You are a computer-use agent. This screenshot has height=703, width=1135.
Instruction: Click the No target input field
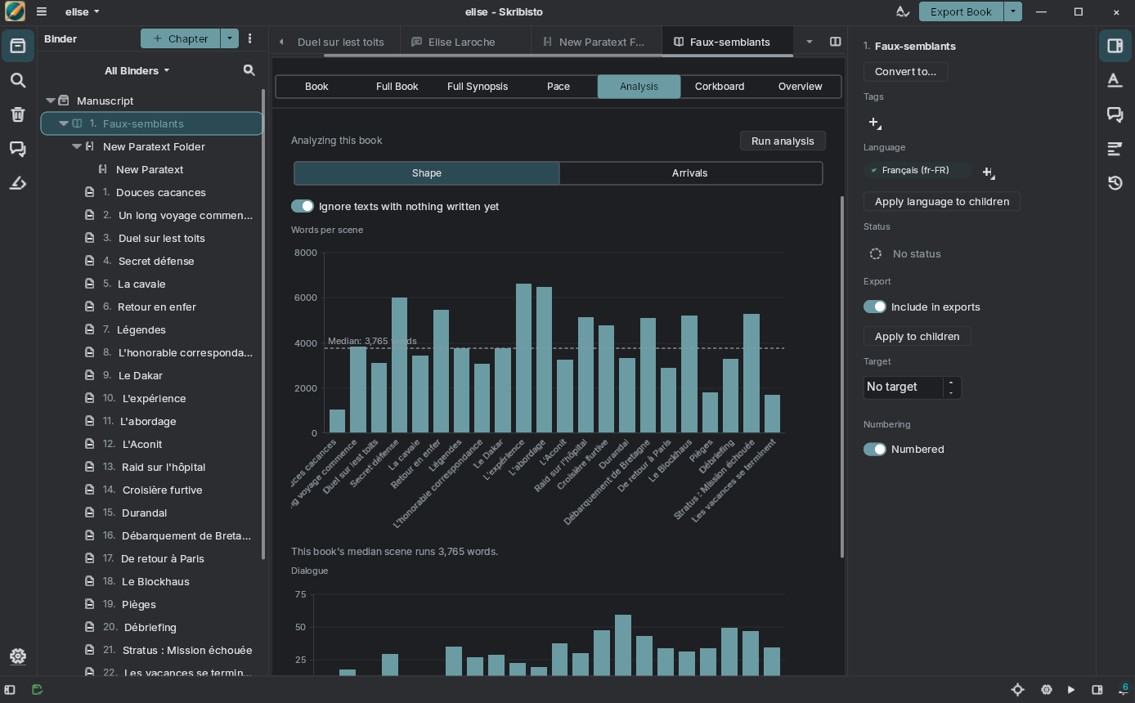pyautogui.click(x=904, y=387)
